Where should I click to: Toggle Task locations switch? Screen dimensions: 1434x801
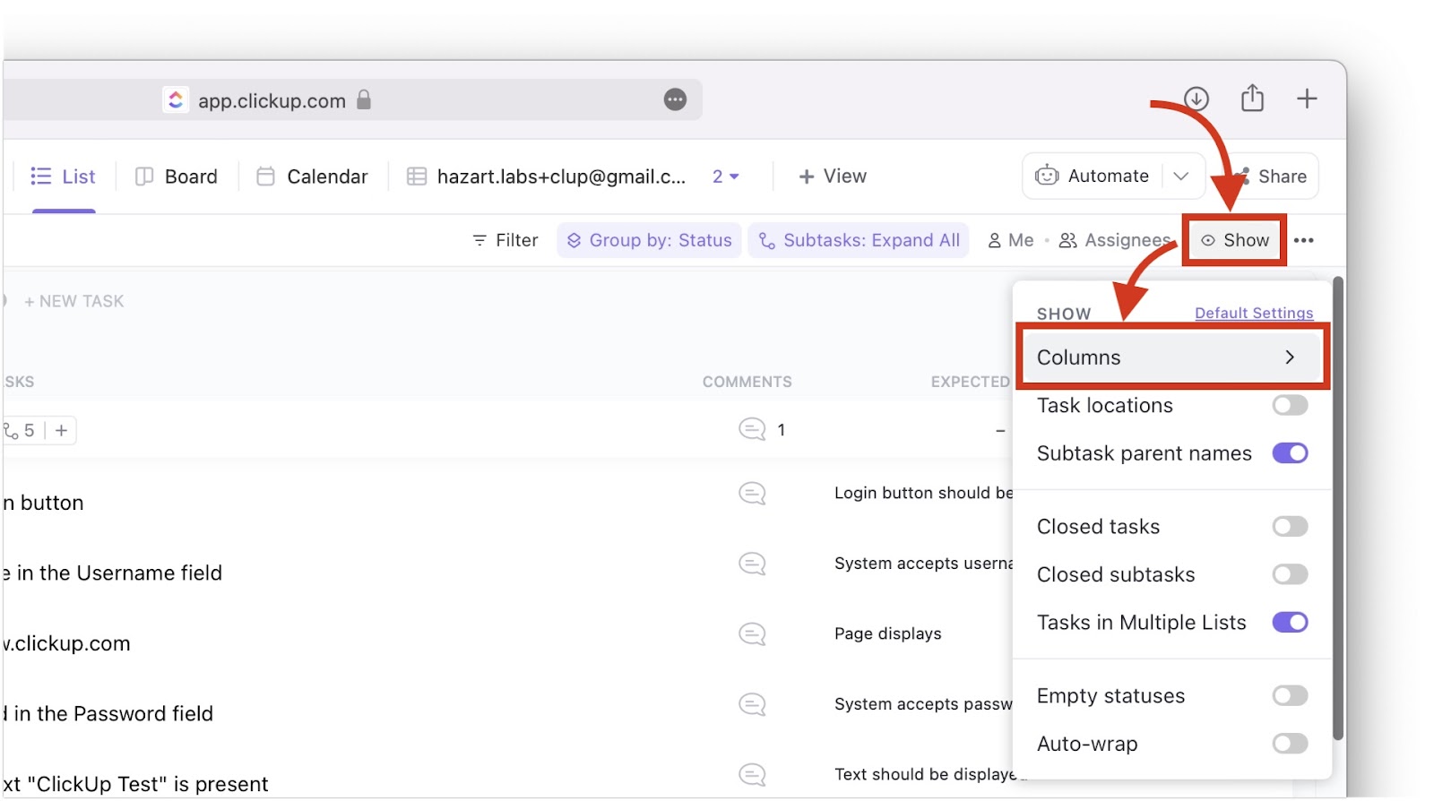(x=1290, y=405)
